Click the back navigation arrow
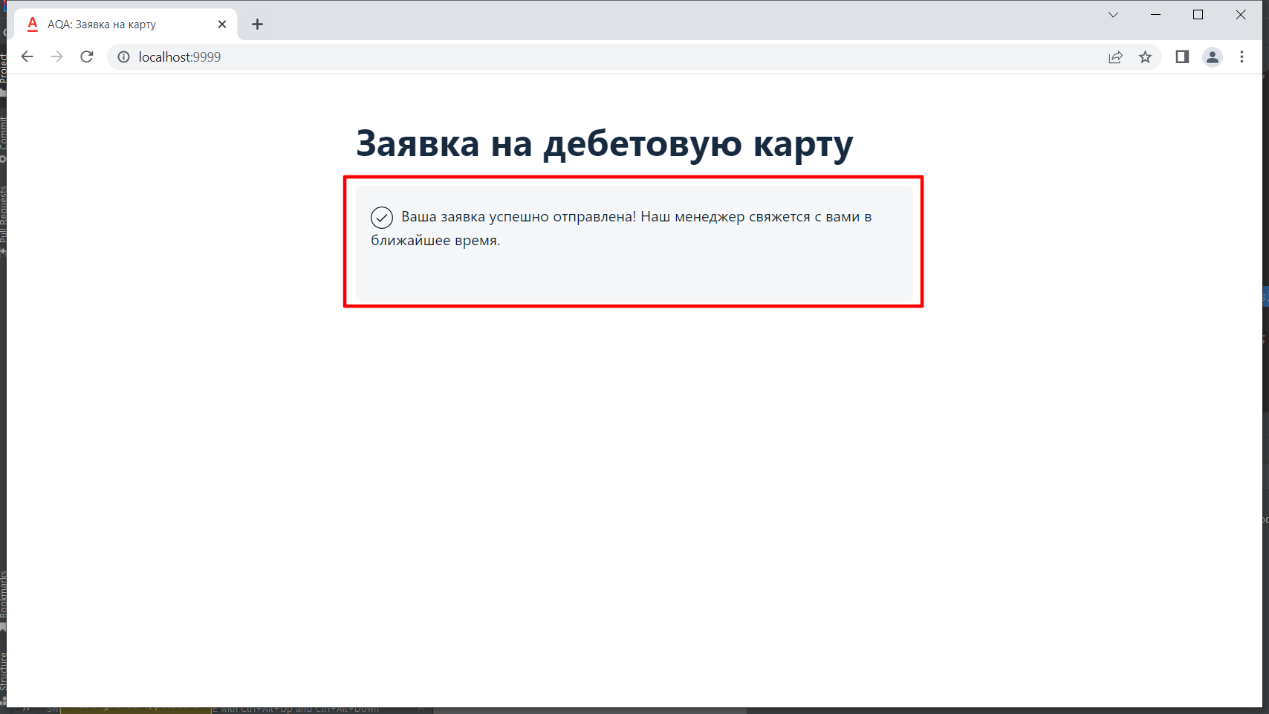The height and width of the screenshot is (714, 1269). (27, 56)
